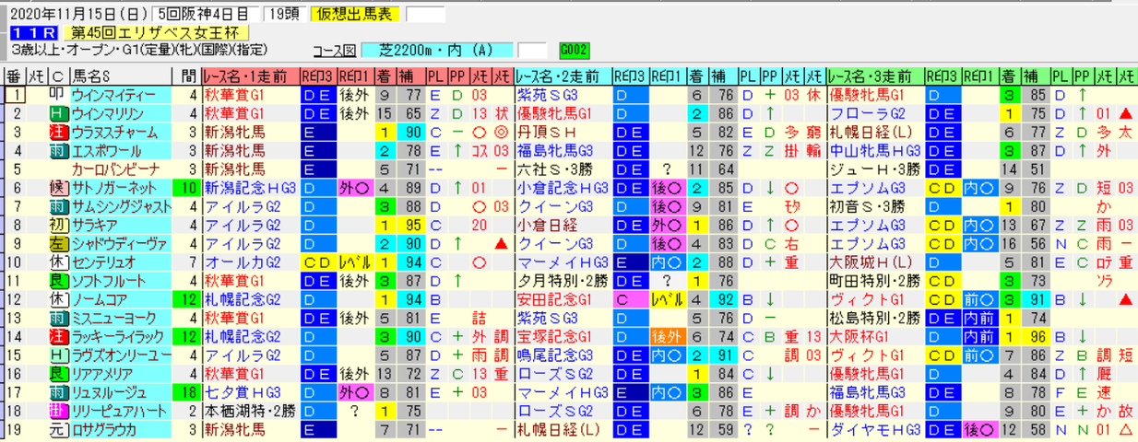
Task: Click the 休 badge beside センテリュオ
Action: pyautogui.click(x=57, y=262)
